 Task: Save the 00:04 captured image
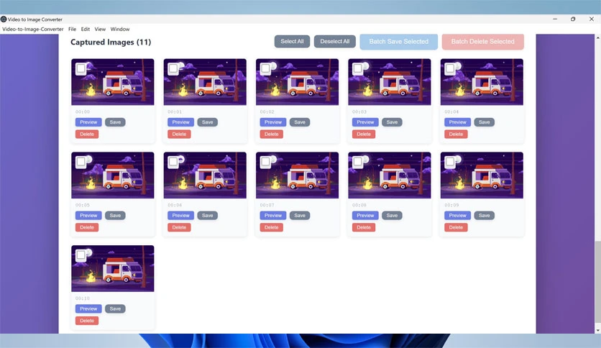484,122
